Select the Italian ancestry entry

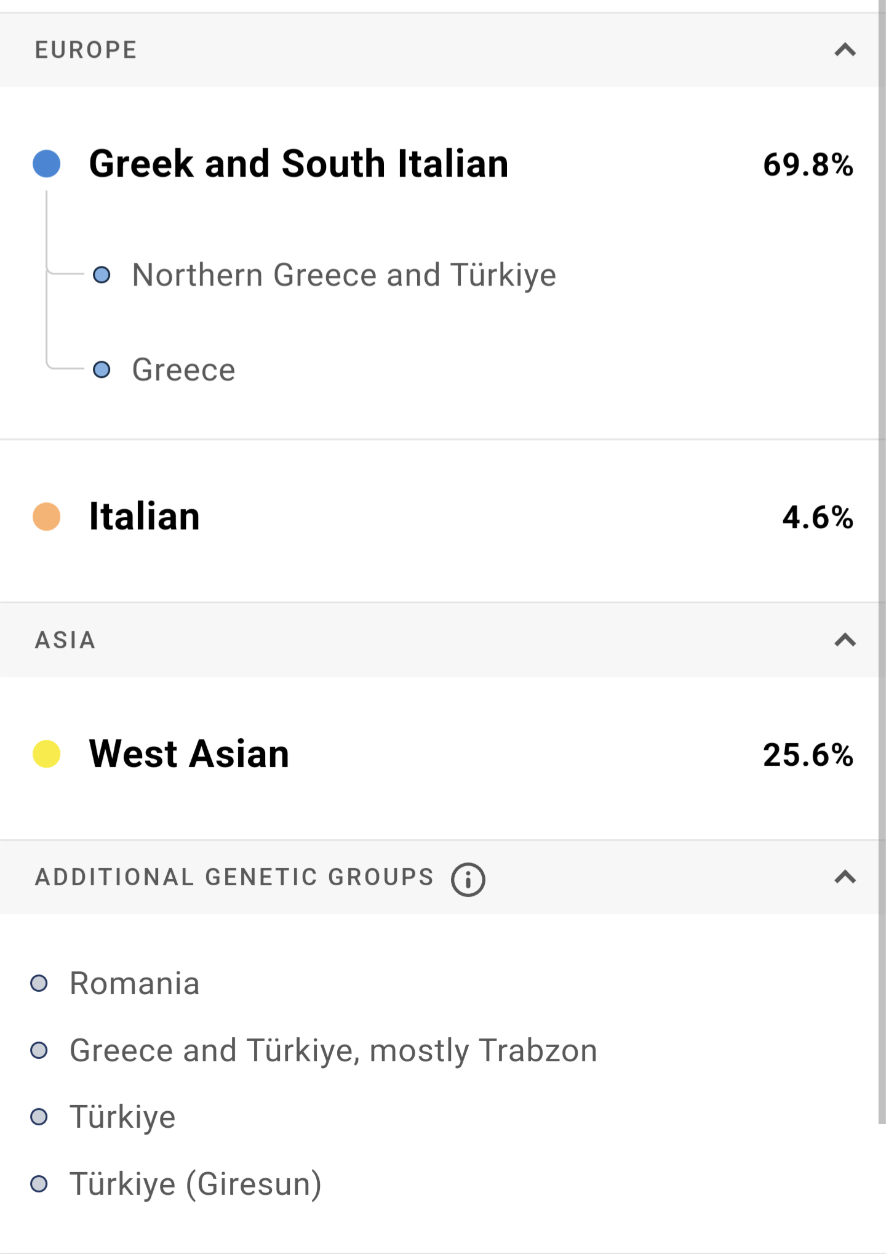pyautogui.click(x=145, y=516)
